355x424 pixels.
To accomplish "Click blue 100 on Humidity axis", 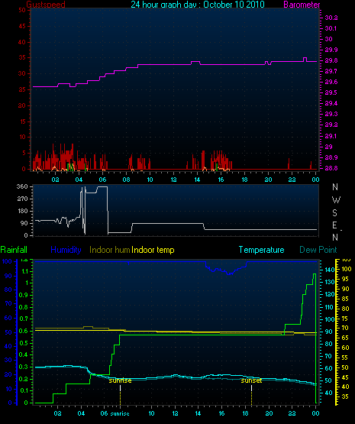I will coord(7,261).
